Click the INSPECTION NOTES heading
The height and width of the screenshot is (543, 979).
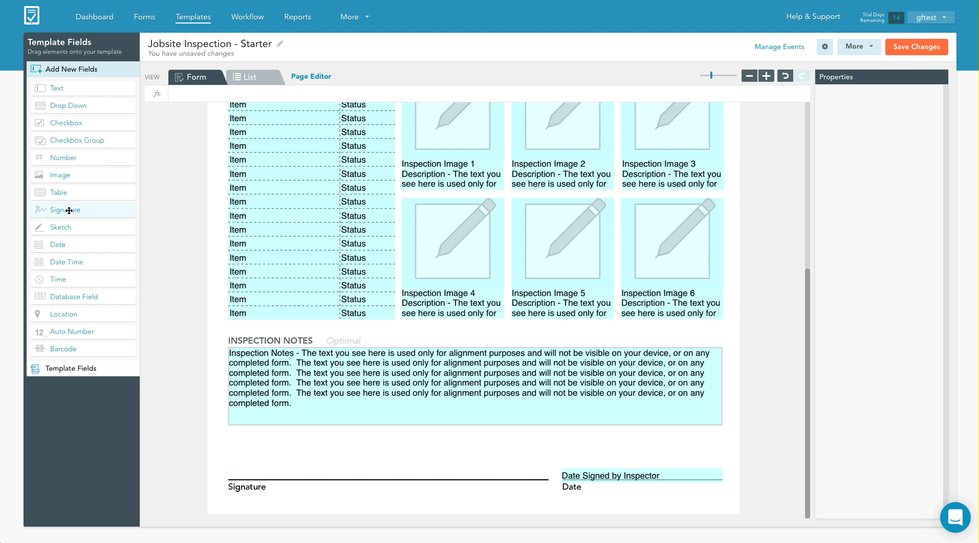click(x=270, y=341)
